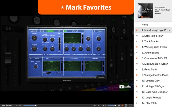
Task: Unfavorite 9. Vintage Electric Piano star
Action: [x=137, y=75]
